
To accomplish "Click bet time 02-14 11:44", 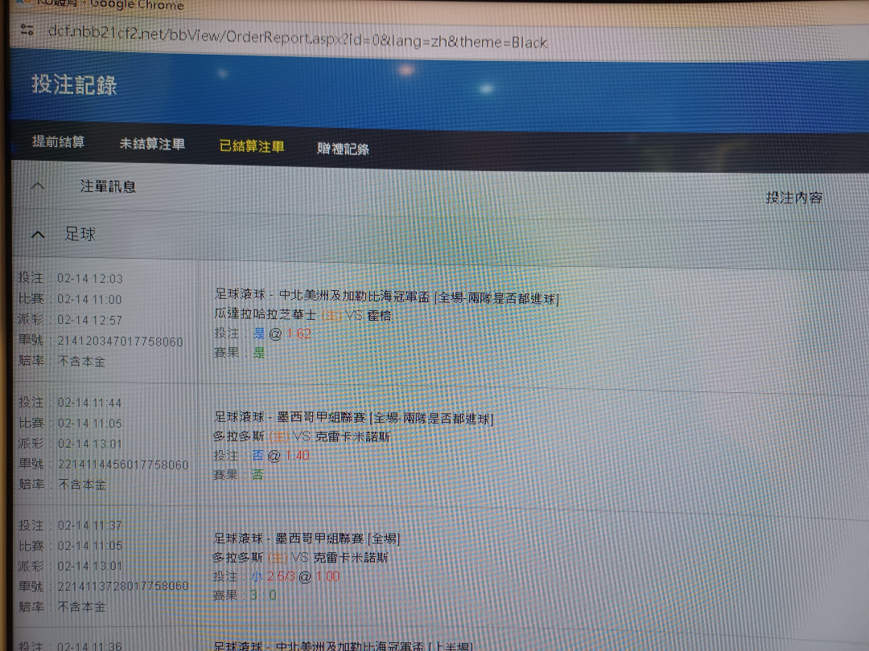I will pyautogui.click(x=89, y=403).
